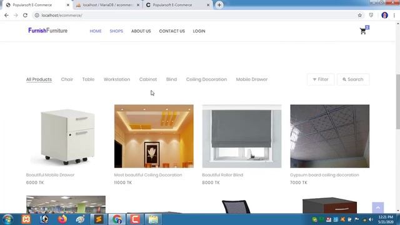Viewport: 400px width, 225px height.
Task: Click the browser forward arrow
Action: [16, 15]
